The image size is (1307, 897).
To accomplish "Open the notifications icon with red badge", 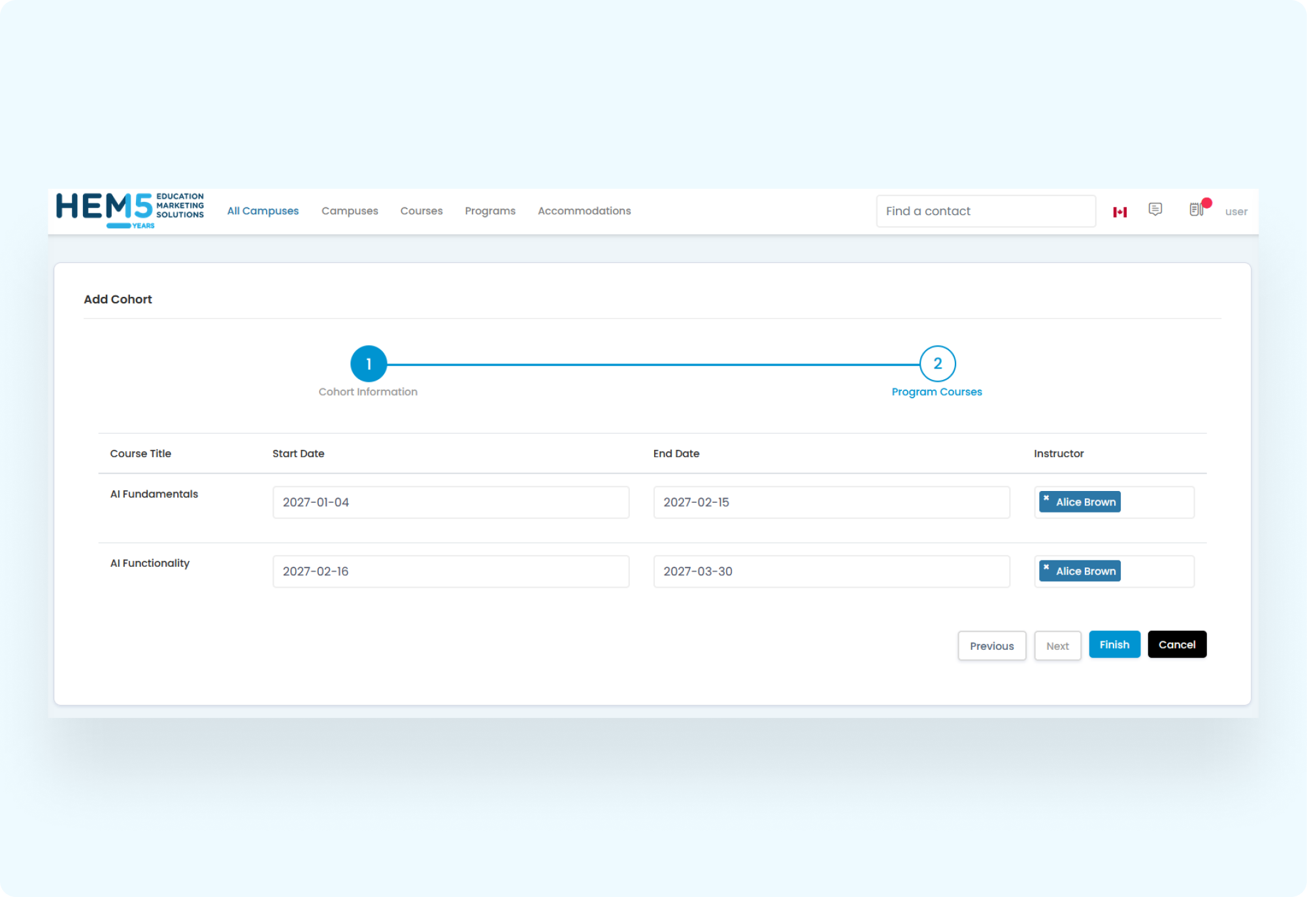I will (x=1197, y=209).
